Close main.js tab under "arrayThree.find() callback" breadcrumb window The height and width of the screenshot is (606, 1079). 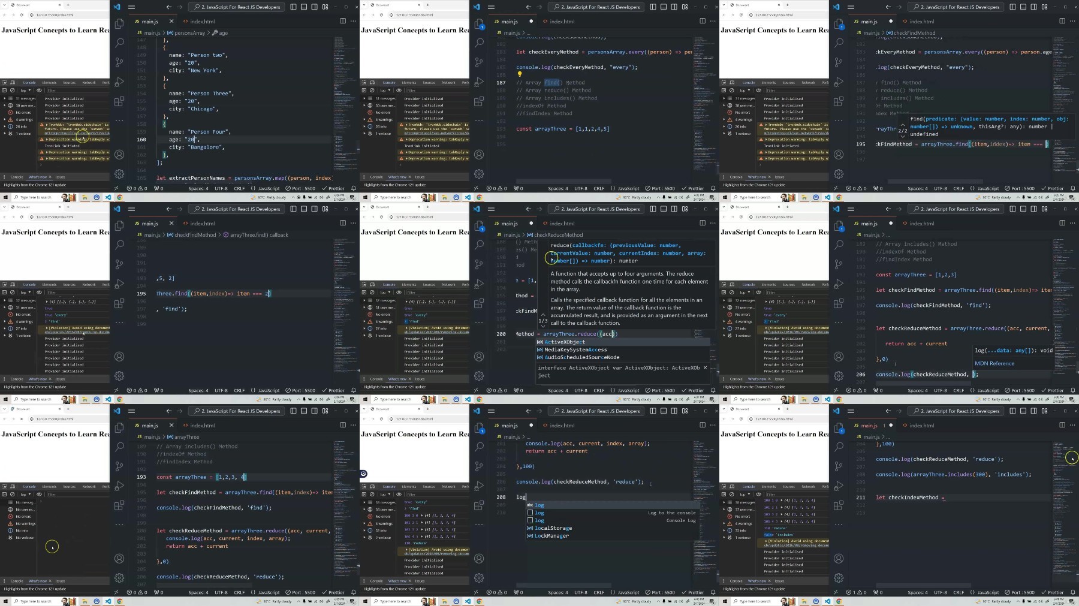171,223
